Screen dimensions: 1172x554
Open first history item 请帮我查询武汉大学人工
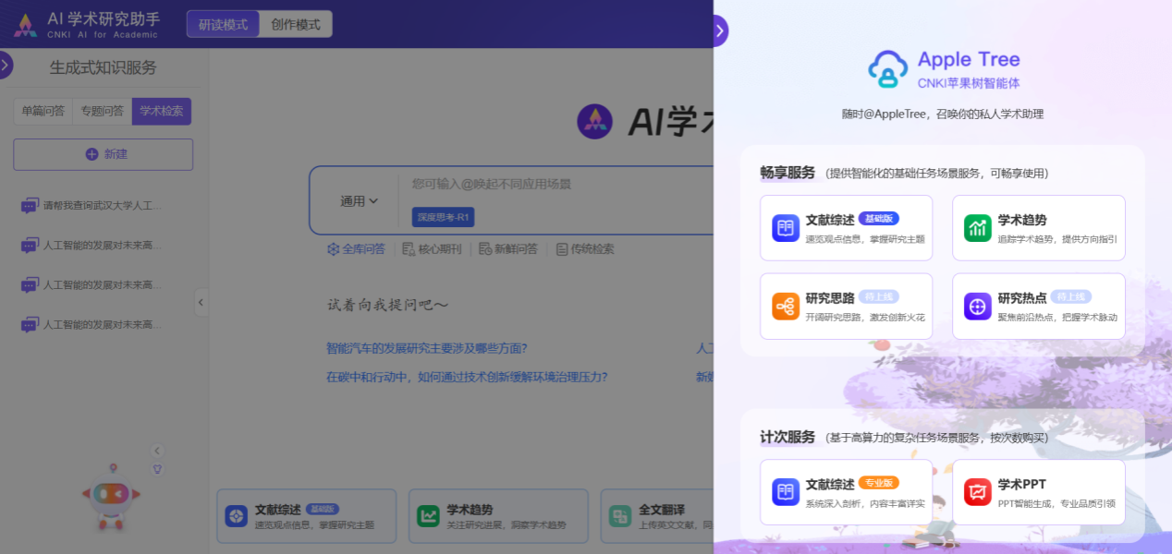(x=102, y=206)
